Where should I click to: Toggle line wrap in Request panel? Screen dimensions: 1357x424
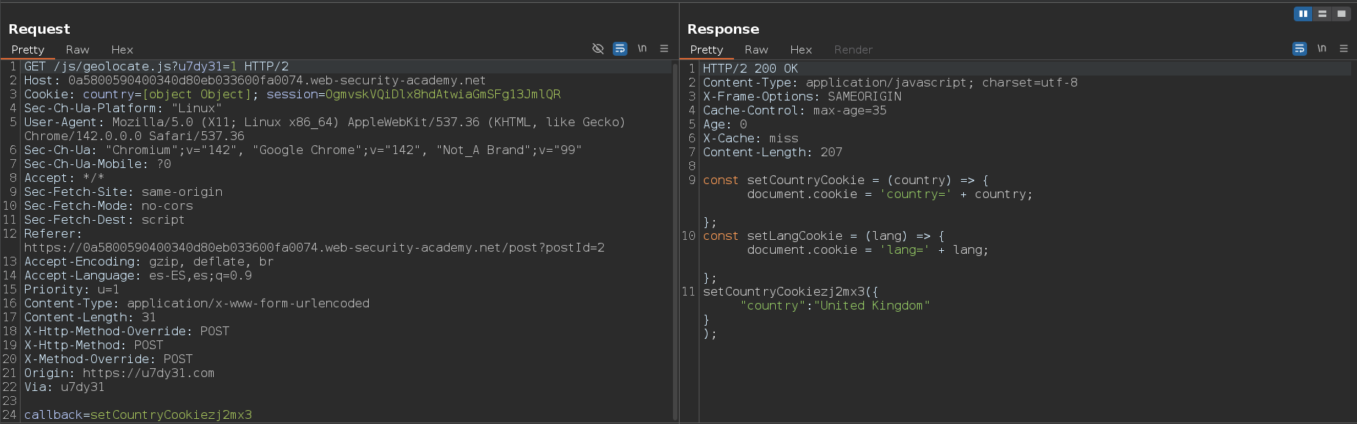(620, 48)
